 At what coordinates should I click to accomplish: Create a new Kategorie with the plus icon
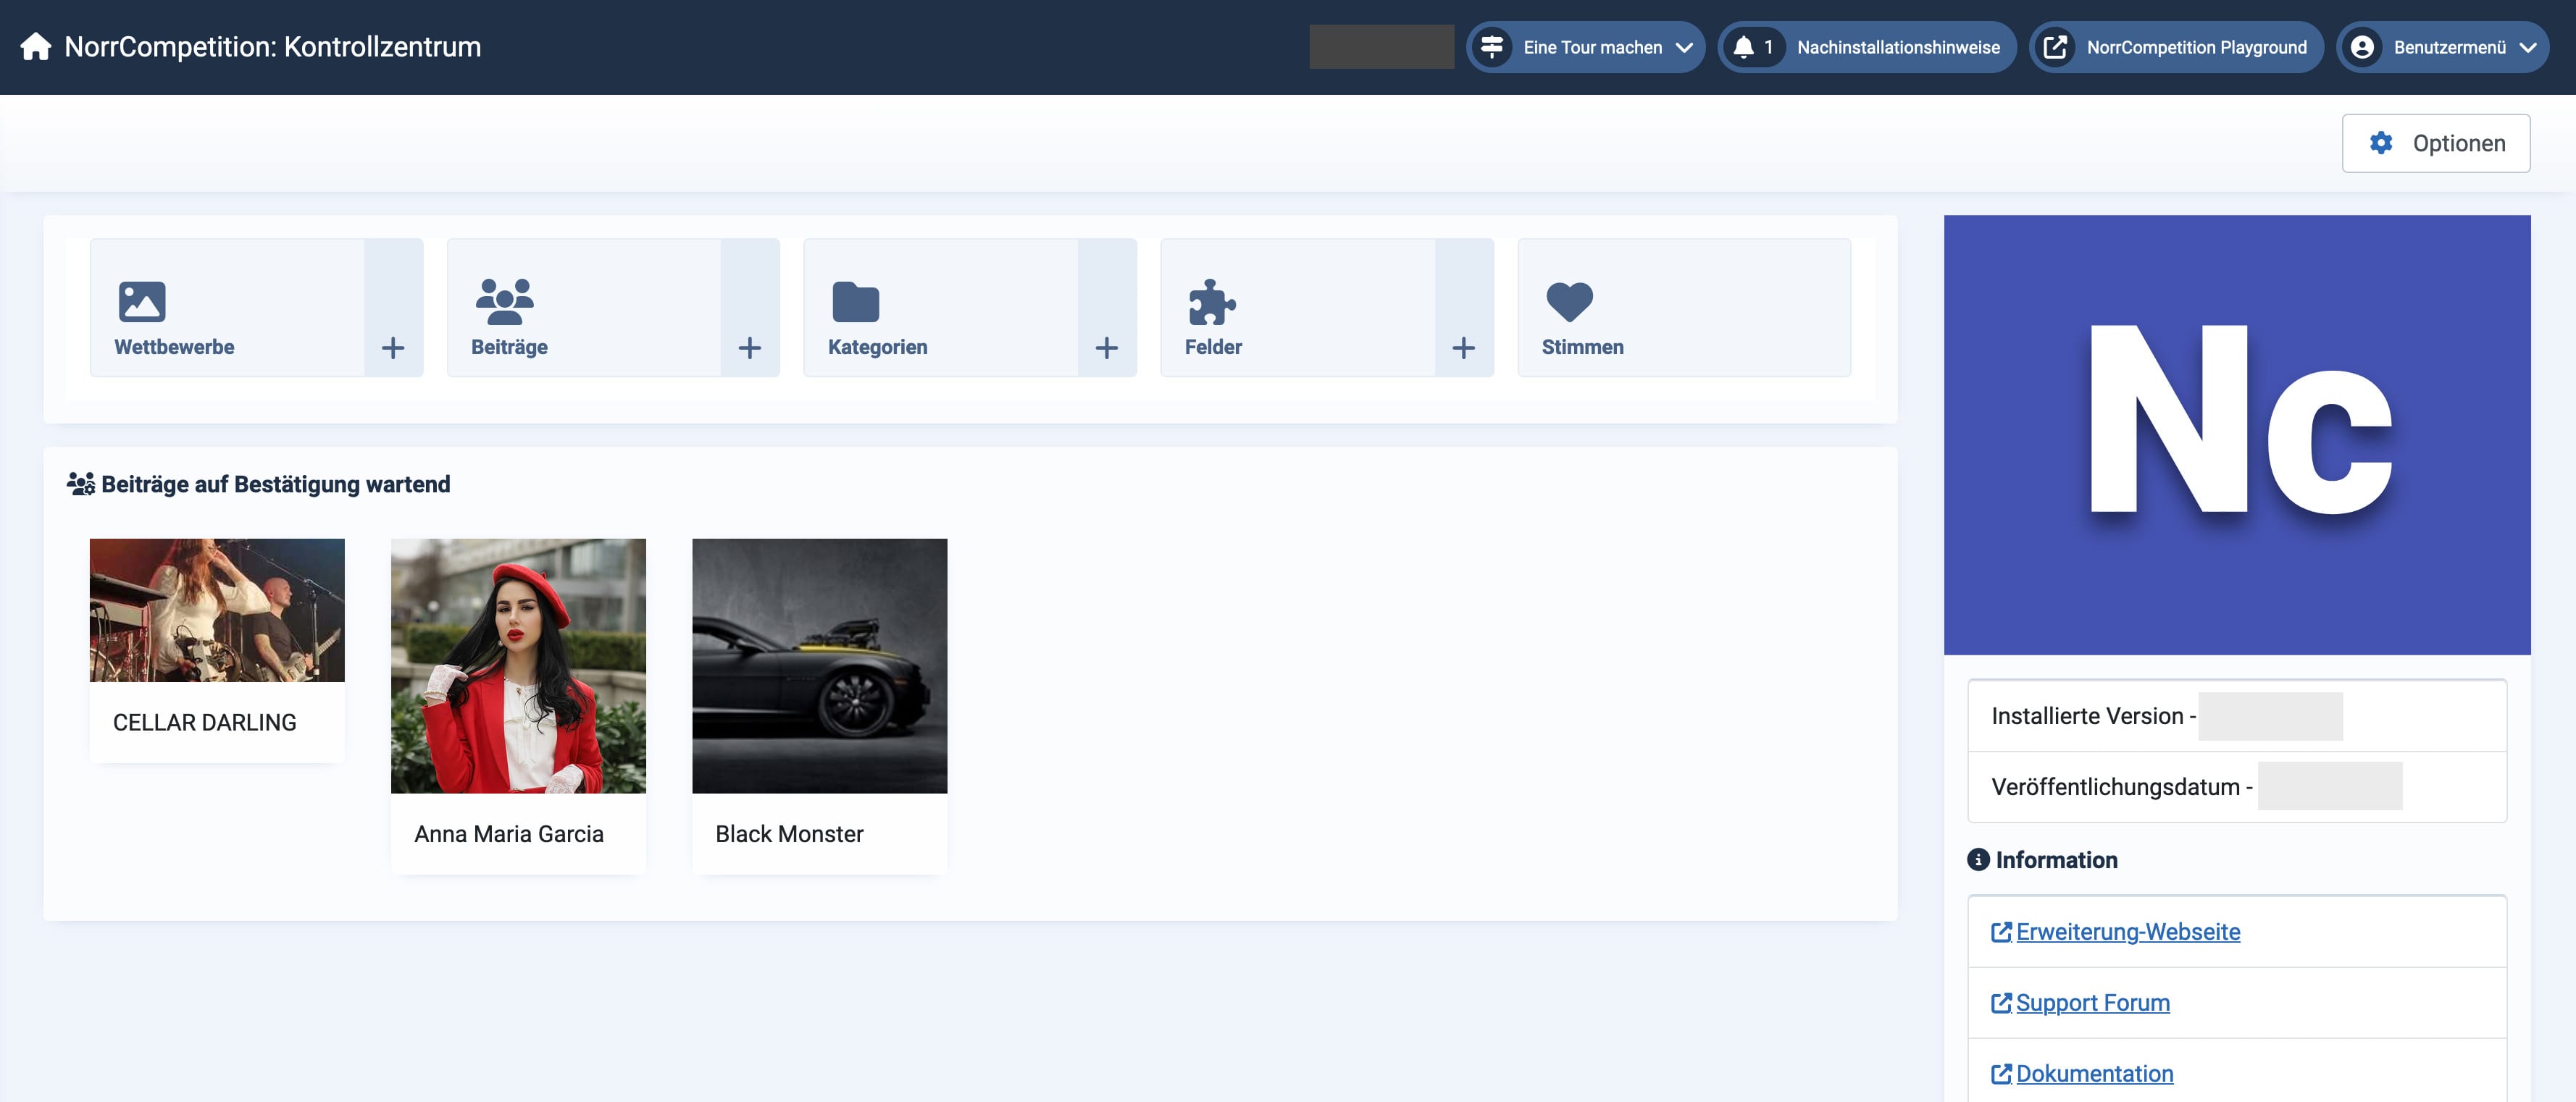click(x=1106, y=348)
